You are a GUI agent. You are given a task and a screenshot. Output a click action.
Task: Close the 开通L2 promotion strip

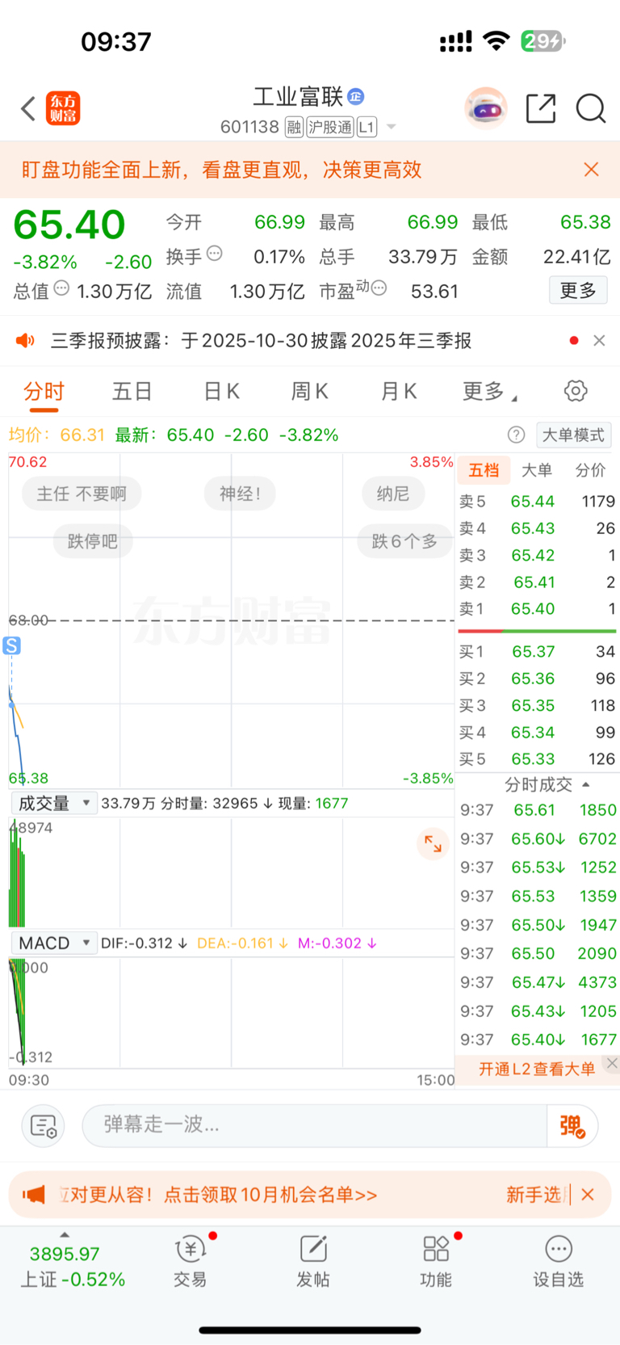click(x=612, y=1063)
